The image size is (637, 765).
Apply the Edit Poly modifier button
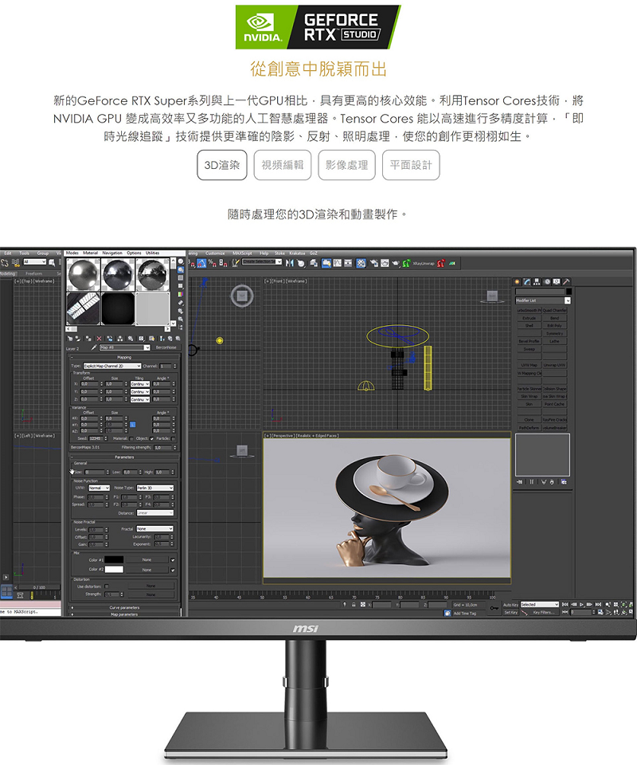tap(555, 326)
